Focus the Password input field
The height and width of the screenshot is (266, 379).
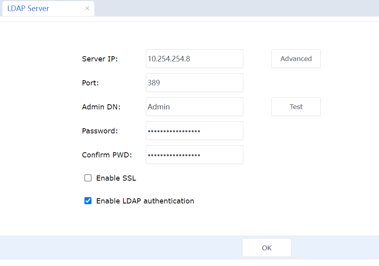coord(194,131)
